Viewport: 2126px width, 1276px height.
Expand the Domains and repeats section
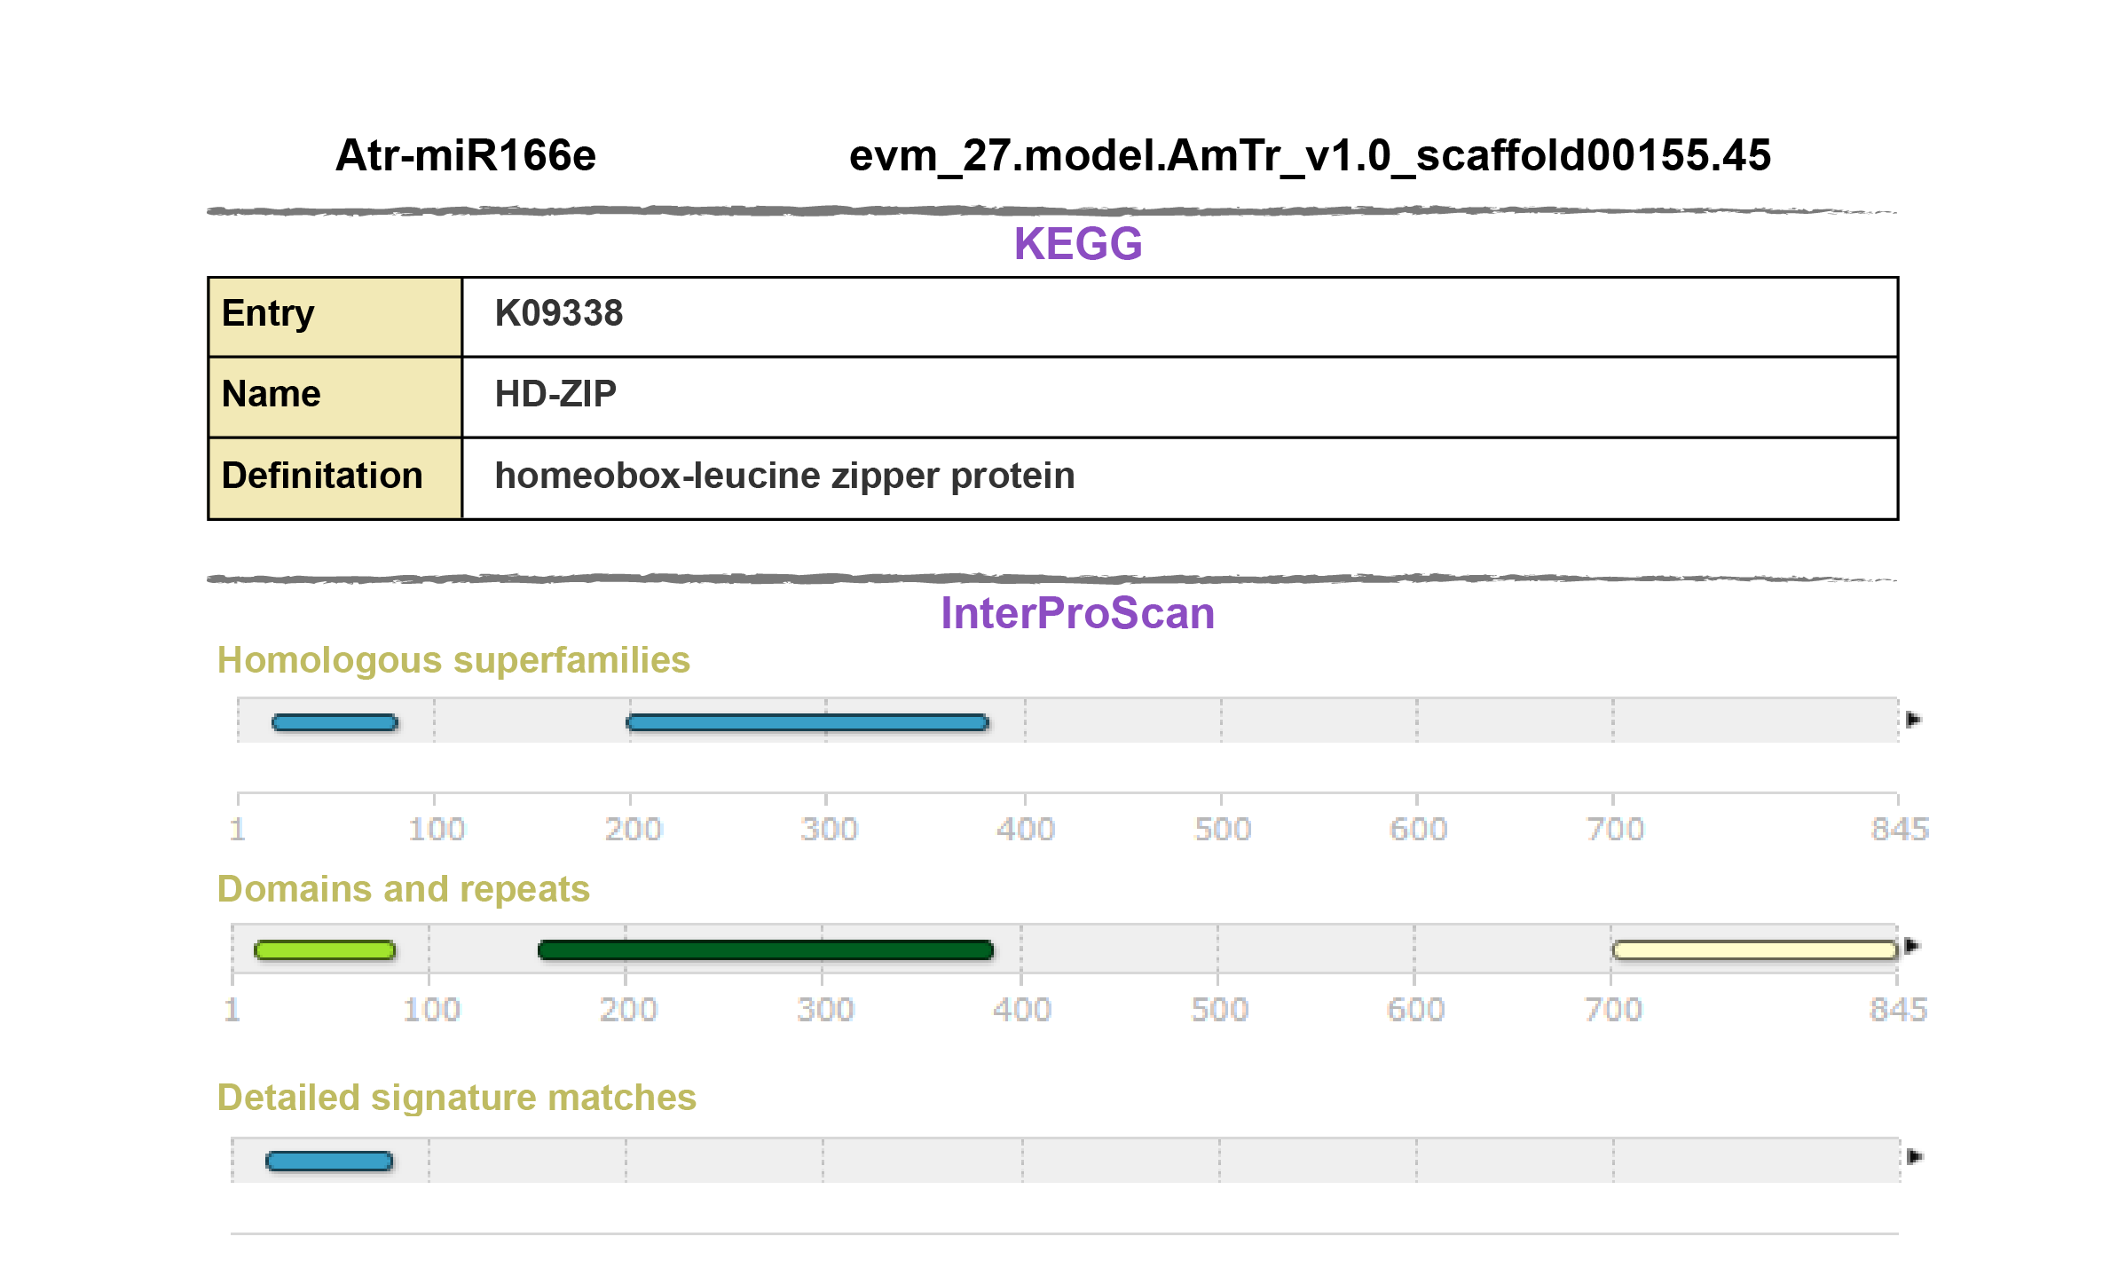(x=404, y=889)
